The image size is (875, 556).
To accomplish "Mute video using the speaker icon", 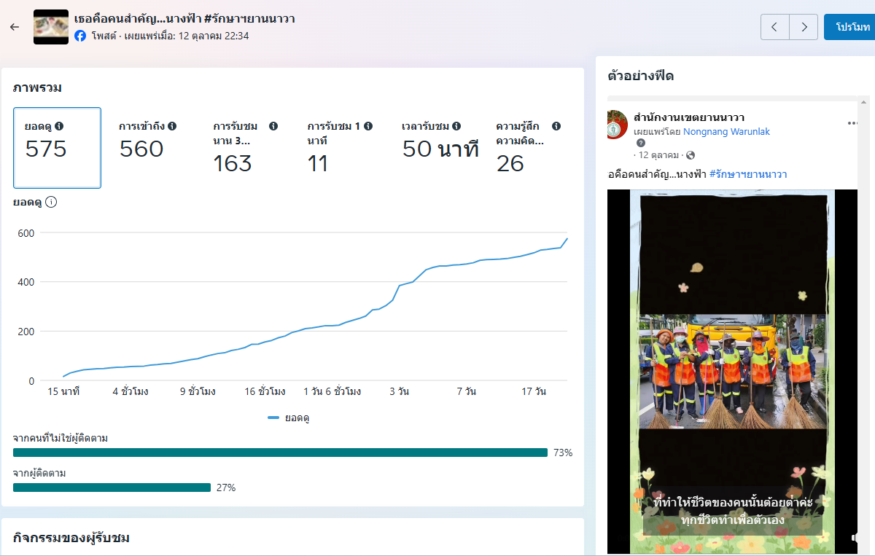I will coord(855,538).
